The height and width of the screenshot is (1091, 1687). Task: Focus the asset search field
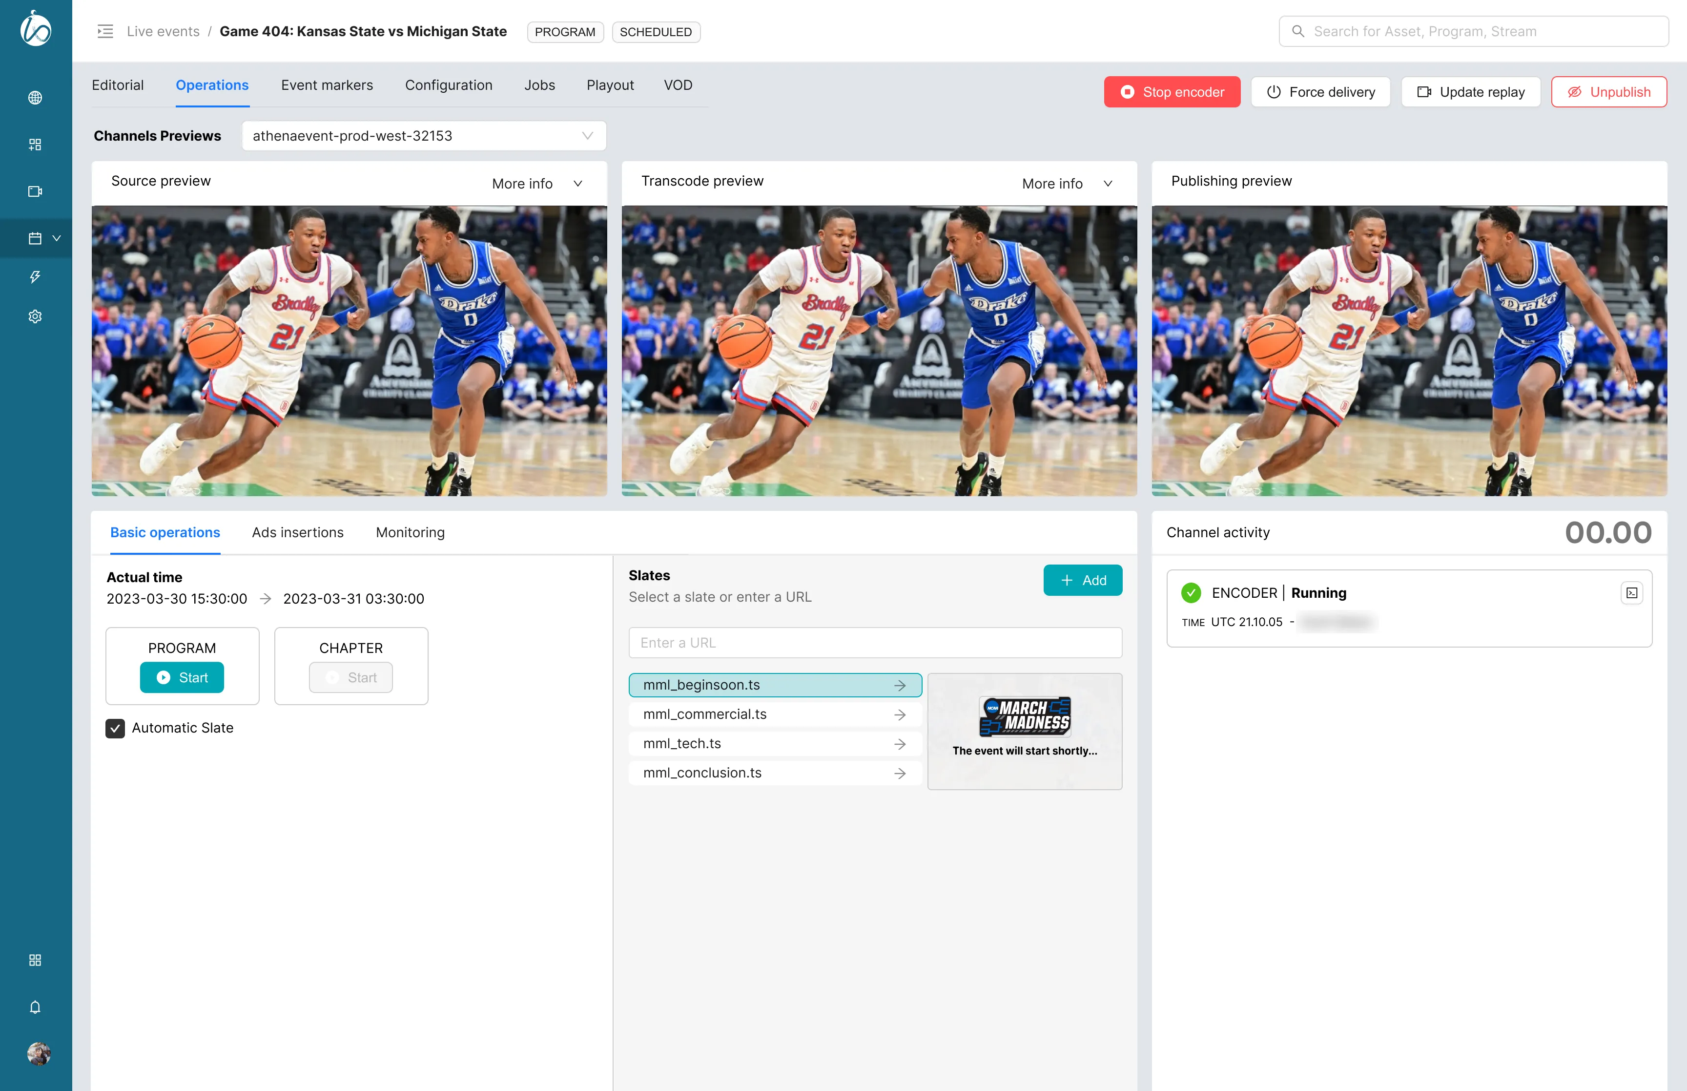click(x=1473, y=31)
